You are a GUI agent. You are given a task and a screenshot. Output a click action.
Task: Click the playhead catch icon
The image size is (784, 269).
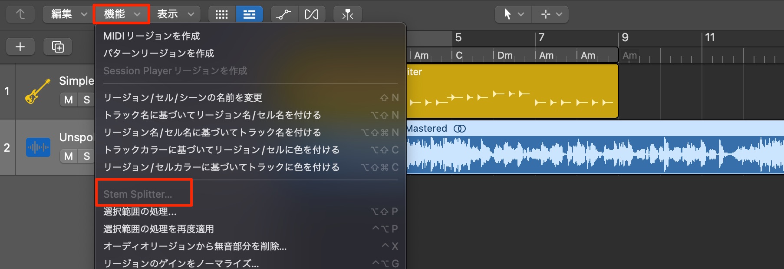click(347, 14)
